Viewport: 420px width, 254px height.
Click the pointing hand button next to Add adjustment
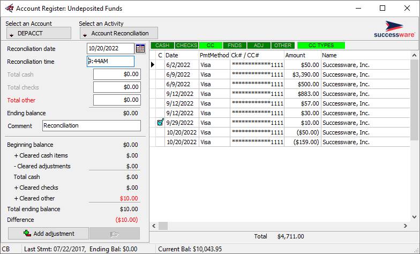[x=114, y=234]
